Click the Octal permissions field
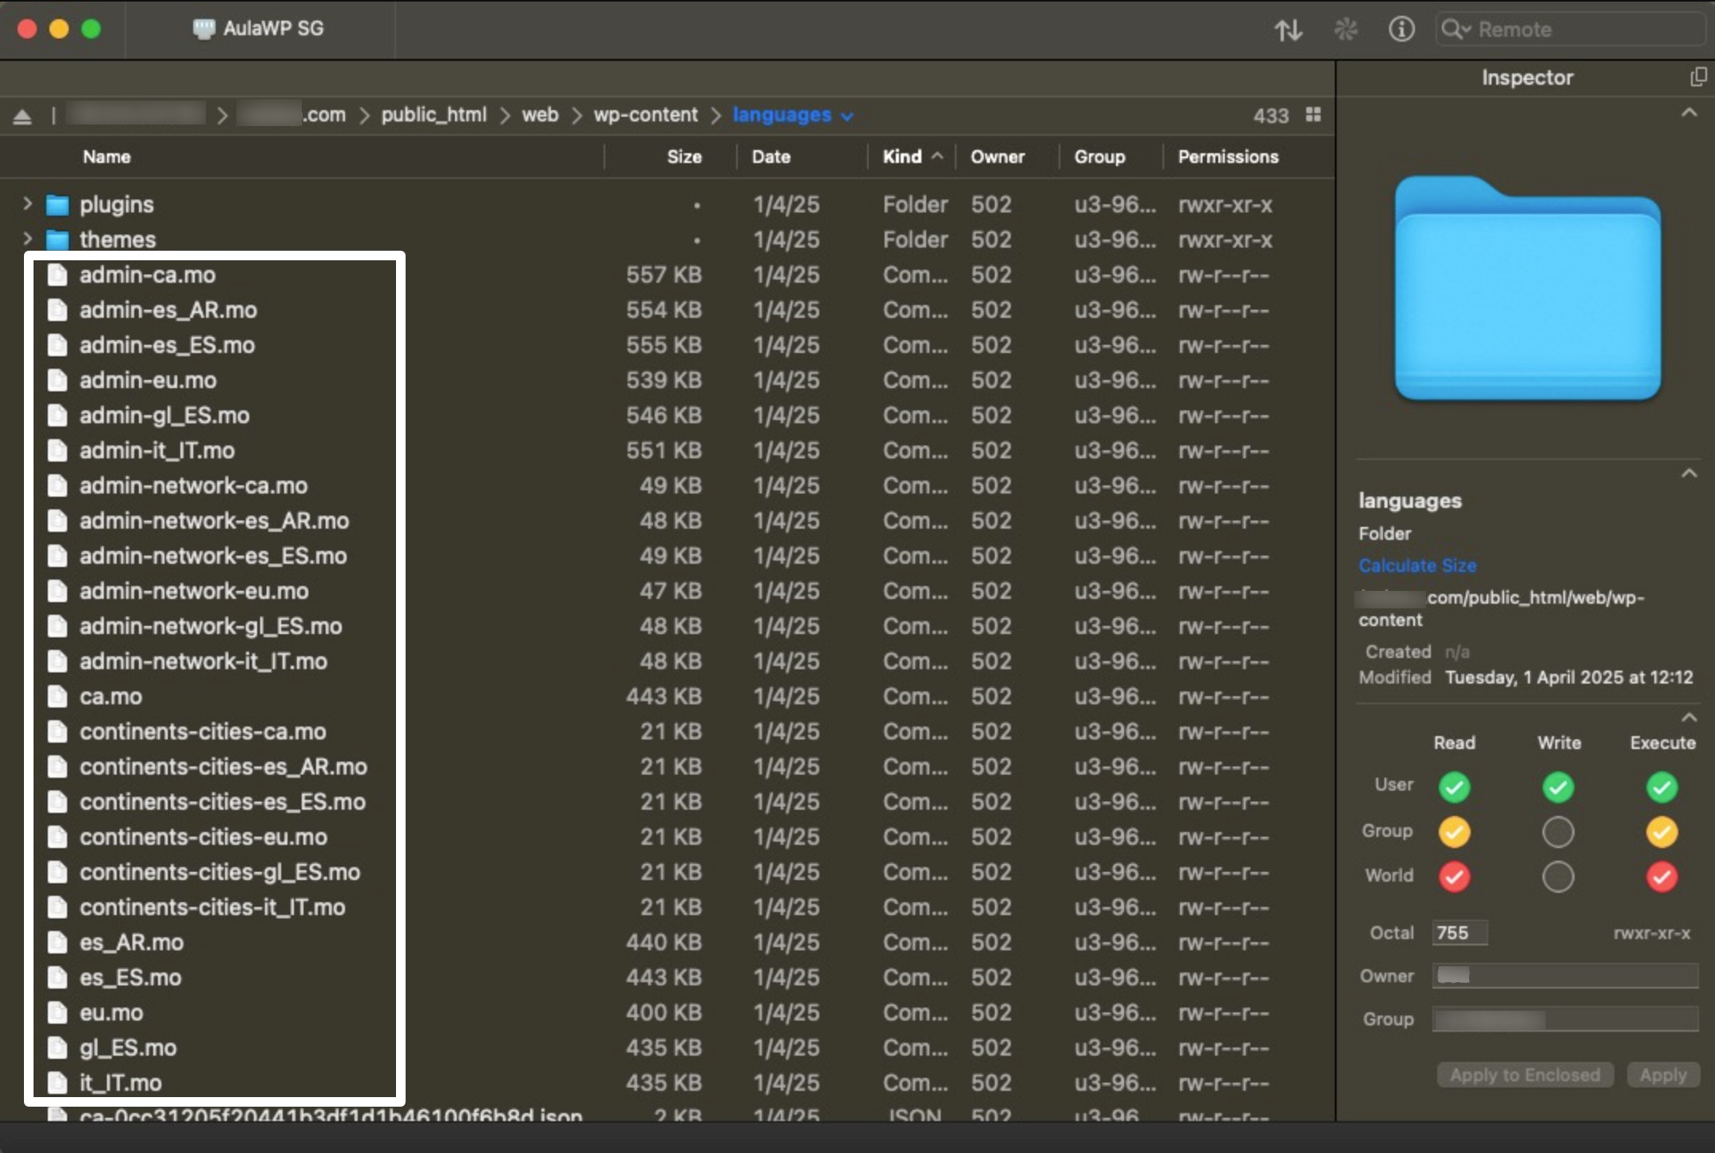 [x=1459, y=933]
